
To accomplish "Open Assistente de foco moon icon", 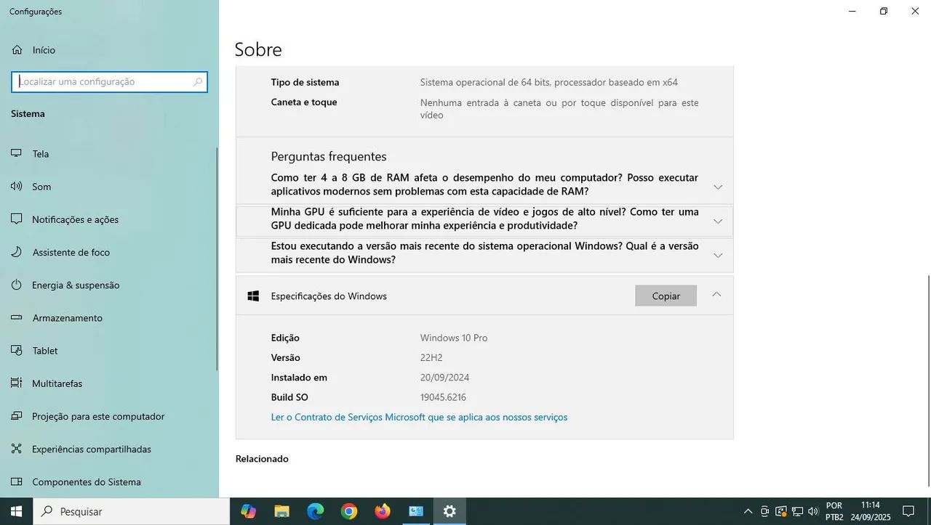I will click(17, 252).
